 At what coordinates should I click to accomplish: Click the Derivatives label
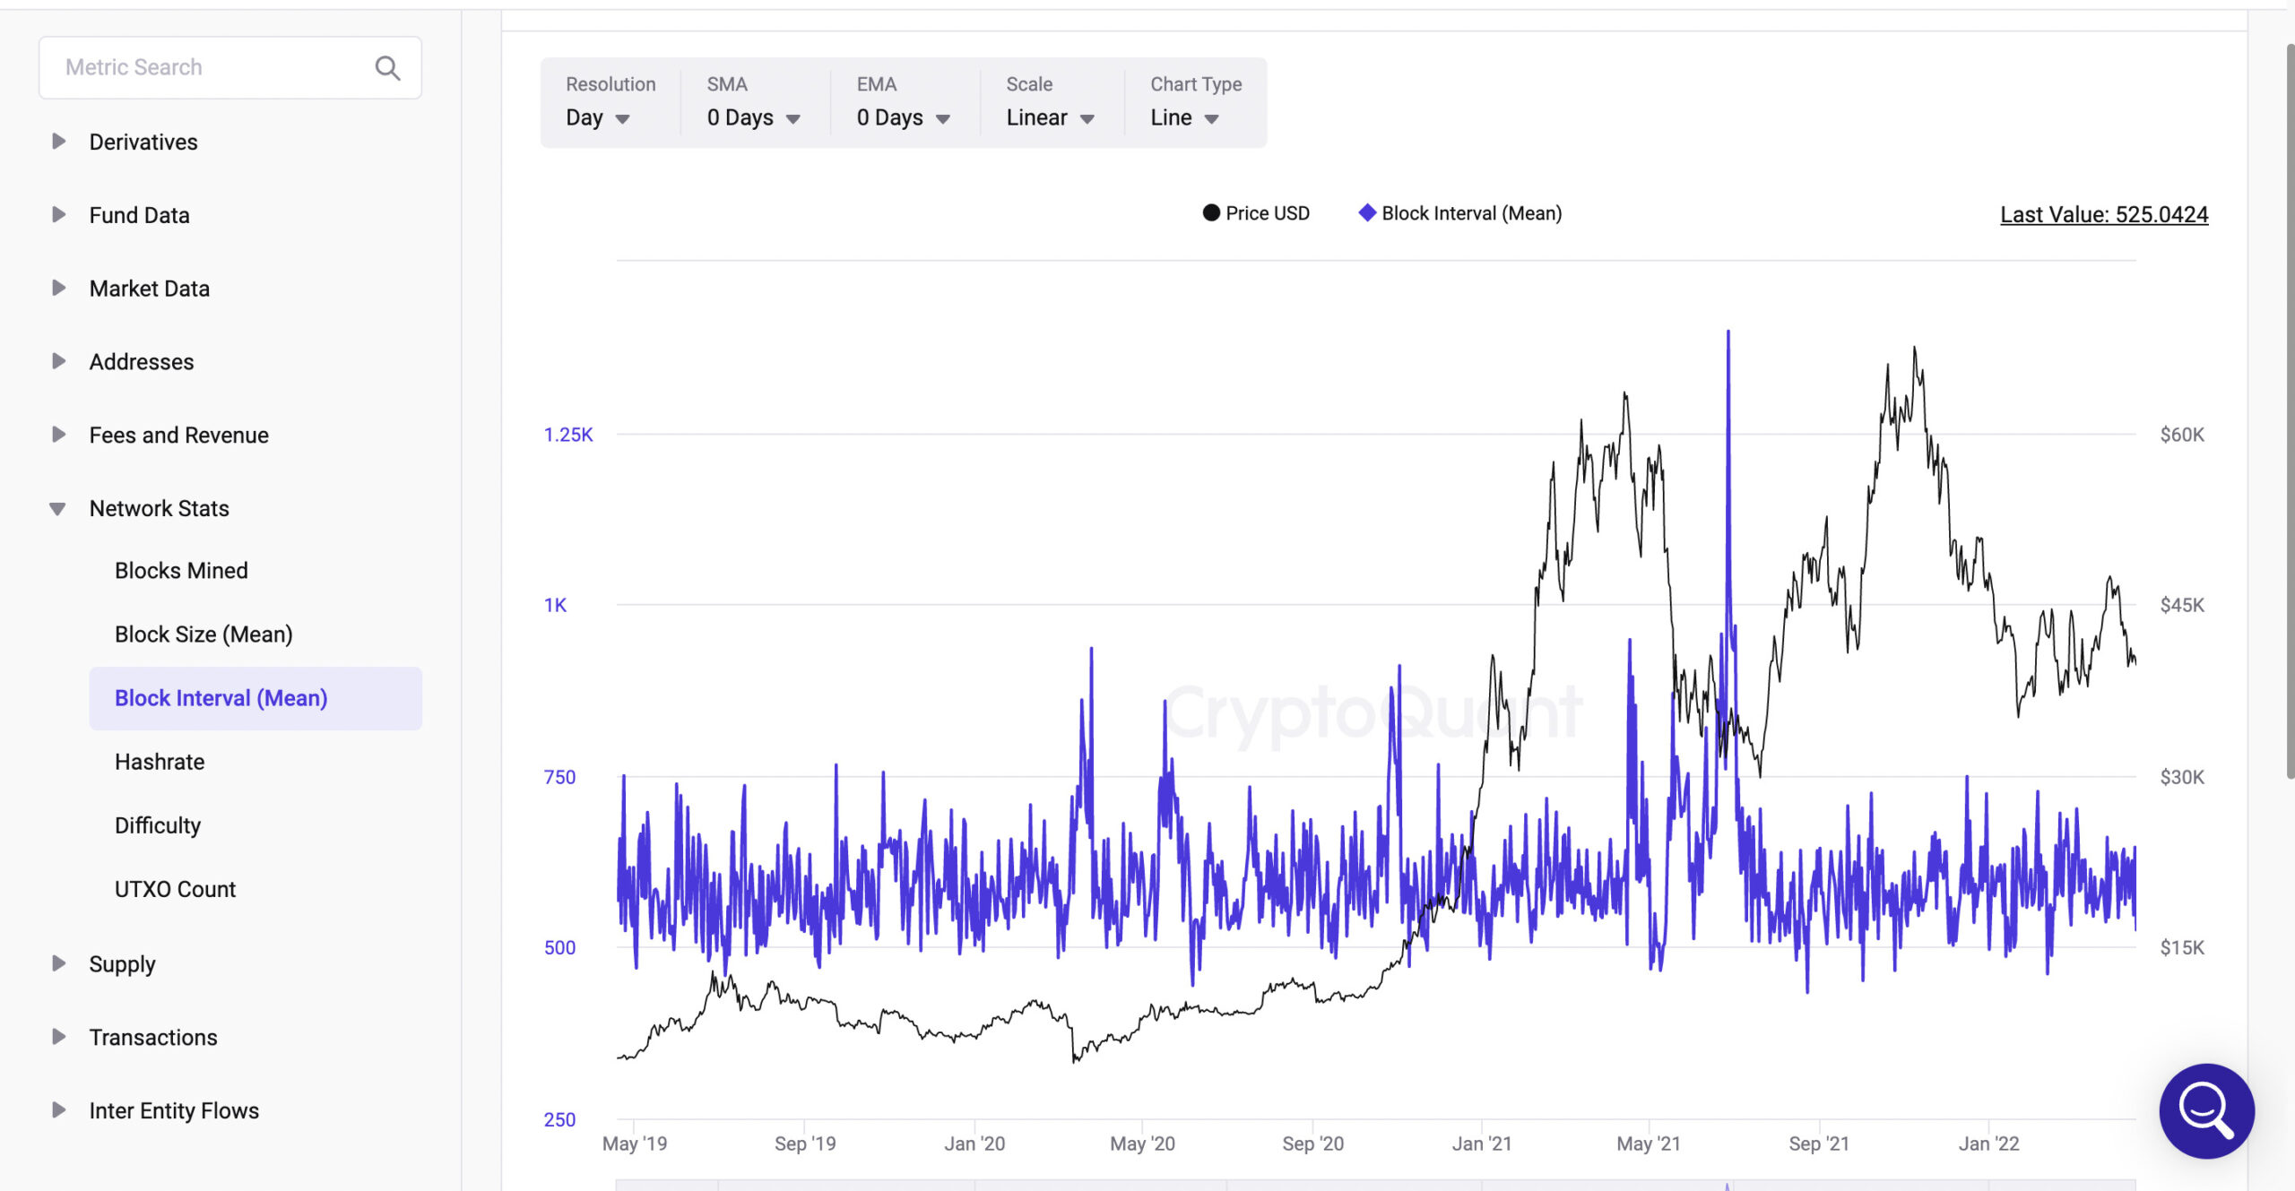point(143,142)
